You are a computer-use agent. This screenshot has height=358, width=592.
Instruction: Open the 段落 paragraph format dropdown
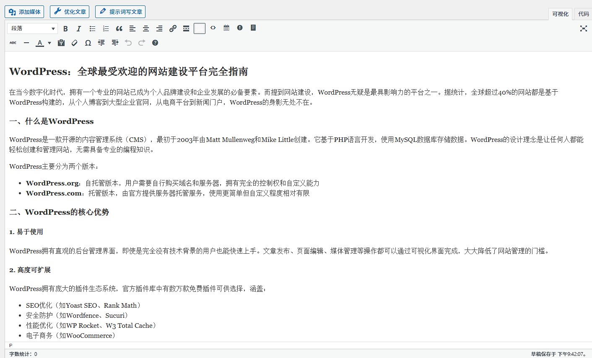coord(33,28)
